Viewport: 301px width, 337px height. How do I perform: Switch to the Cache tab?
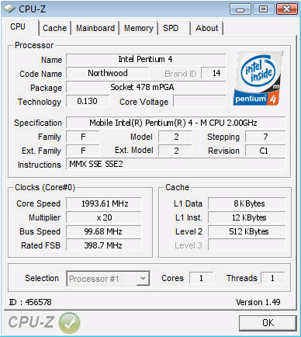pos(54,28)
